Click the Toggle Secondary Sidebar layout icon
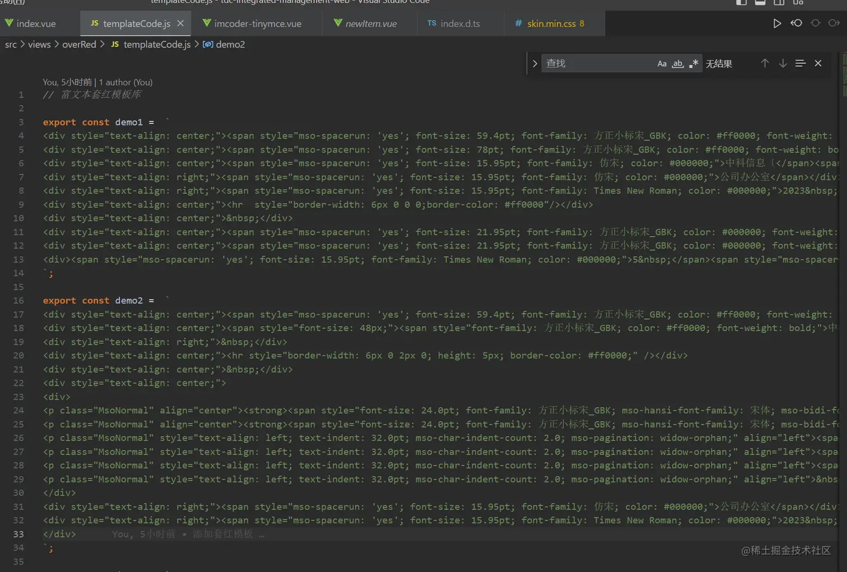847x572 pixels. pos(779,3)
